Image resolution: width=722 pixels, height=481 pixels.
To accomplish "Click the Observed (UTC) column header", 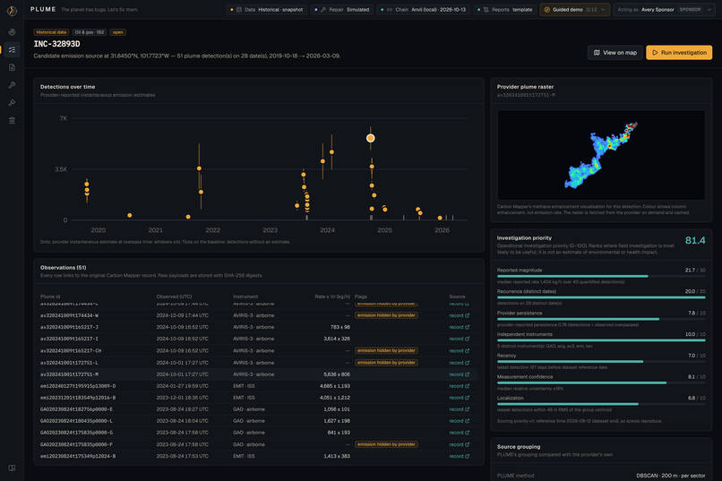I will (174, 296).
